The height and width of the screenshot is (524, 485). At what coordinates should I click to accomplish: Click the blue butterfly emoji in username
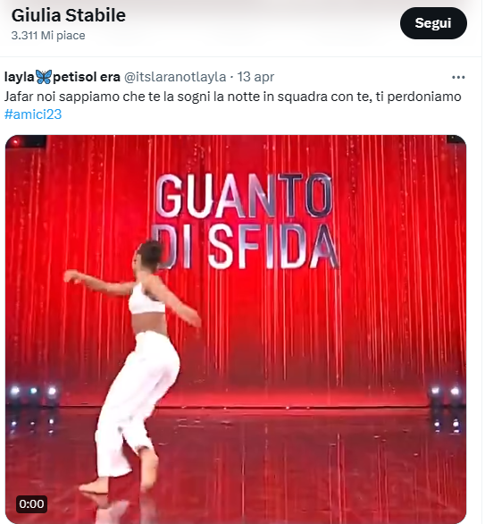(44, 77)
